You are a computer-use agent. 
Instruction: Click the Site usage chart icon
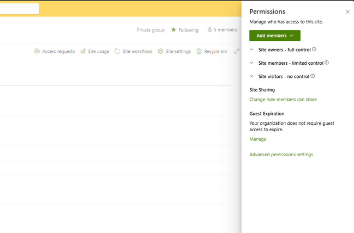(x=83, y=51)
